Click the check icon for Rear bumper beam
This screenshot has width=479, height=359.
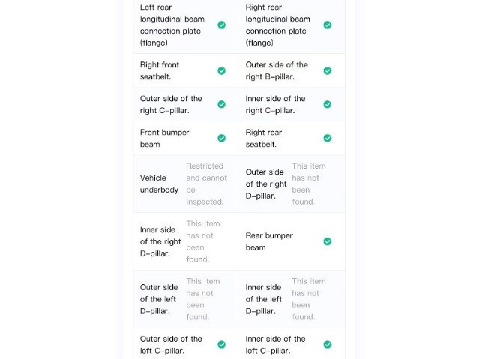328,242
